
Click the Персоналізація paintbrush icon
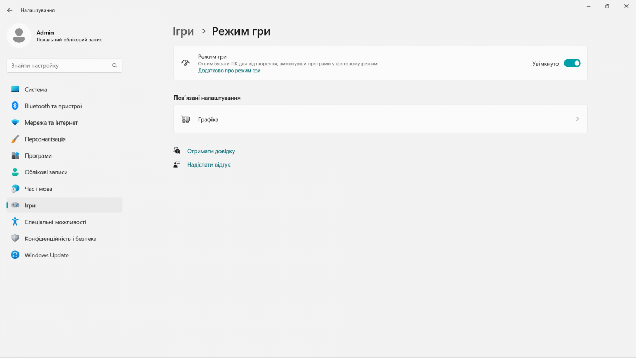[15, 139]
